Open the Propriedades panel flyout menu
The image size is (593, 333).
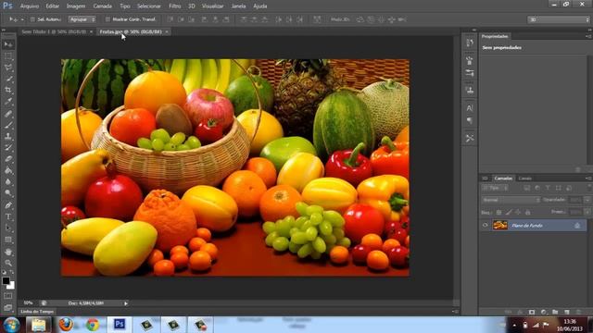tap(588, 36)
